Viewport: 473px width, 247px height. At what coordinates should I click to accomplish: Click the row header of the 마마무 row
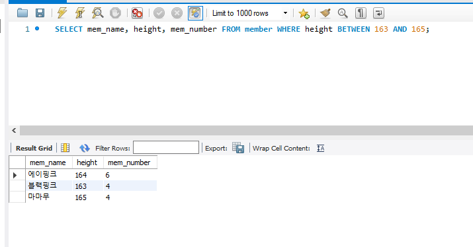tap(17, 197)
